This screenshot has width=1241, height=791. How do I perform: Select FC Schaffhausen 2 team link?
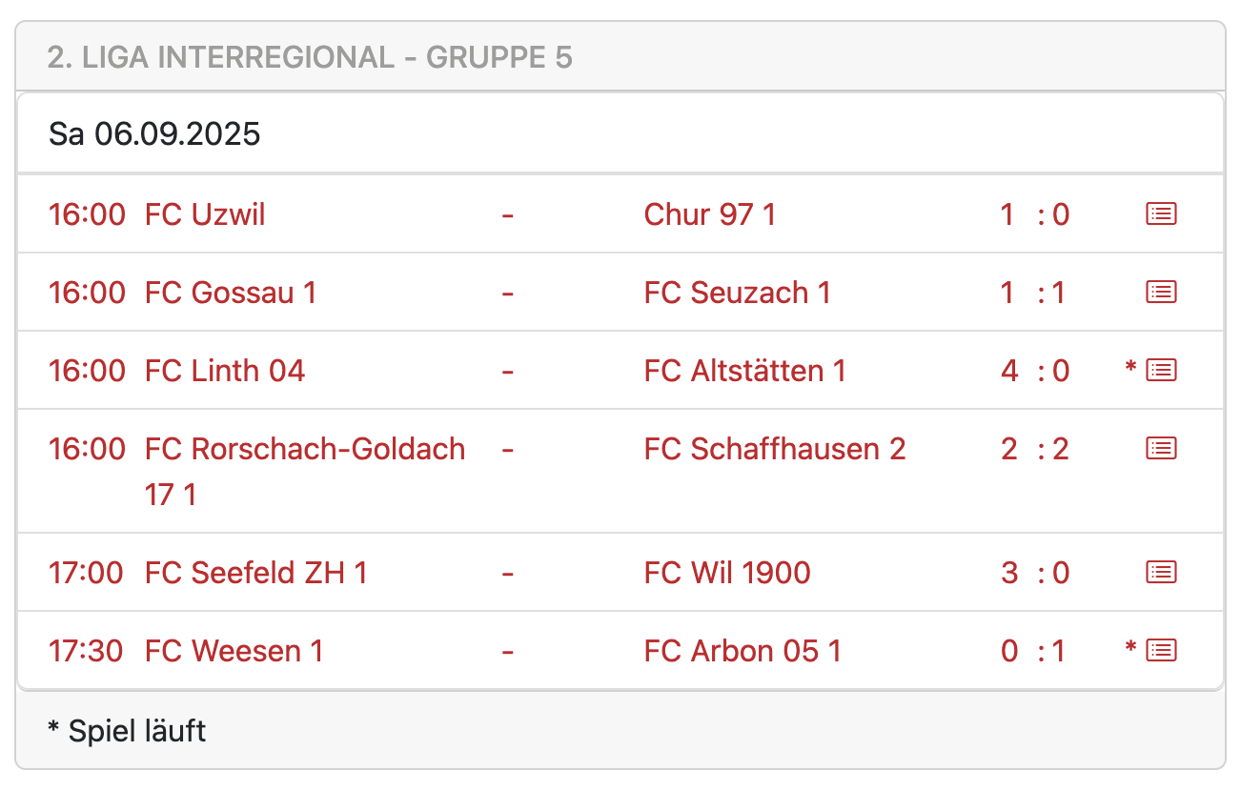(x=774, y=449)
